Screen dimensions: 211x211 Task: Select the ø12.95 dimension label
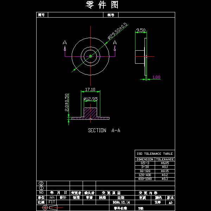[x=90, y=99]
